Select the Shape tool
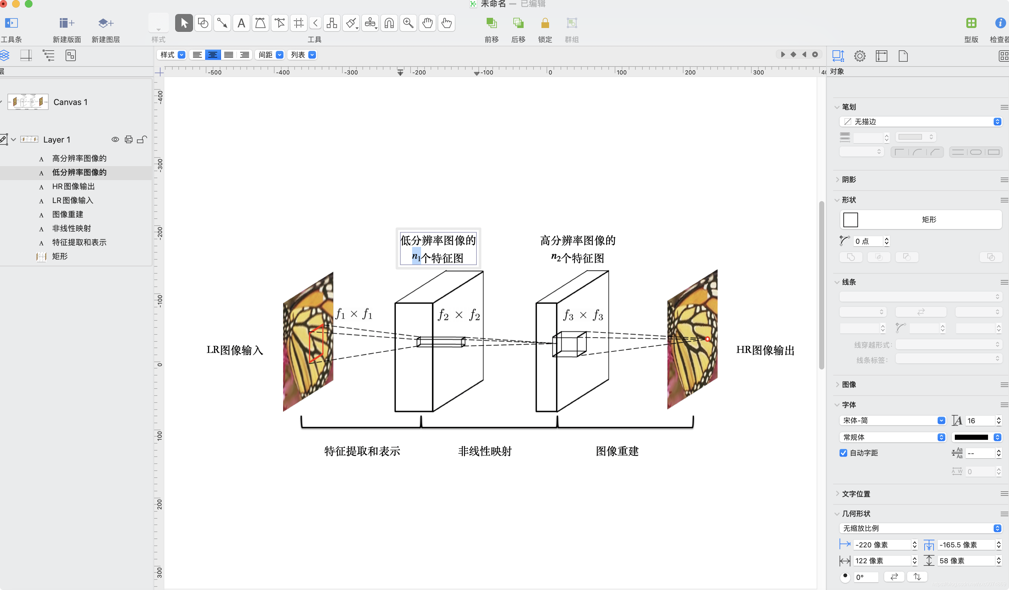1009x590 pixels. [x=203, y=23]
